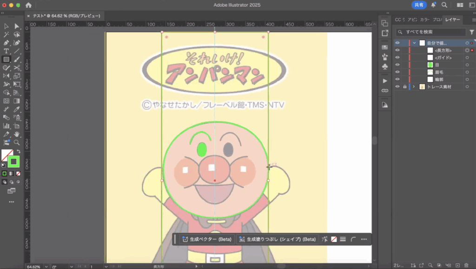476x269 pixels.
Task: Open the layer filter dropdown
Action: pyautogui.click(x=471, y=32)
